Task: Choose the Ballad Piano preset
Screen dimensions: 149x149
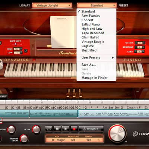Action: (96, 24)
